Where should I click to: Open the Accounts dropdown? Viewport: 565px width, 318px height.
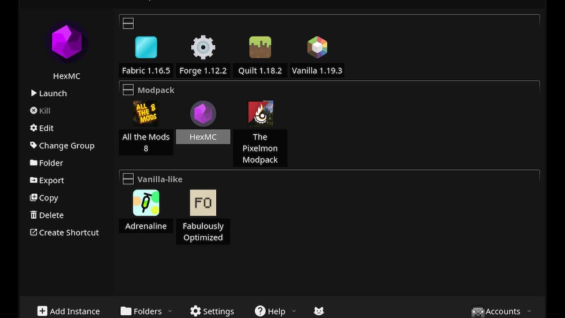502,311
